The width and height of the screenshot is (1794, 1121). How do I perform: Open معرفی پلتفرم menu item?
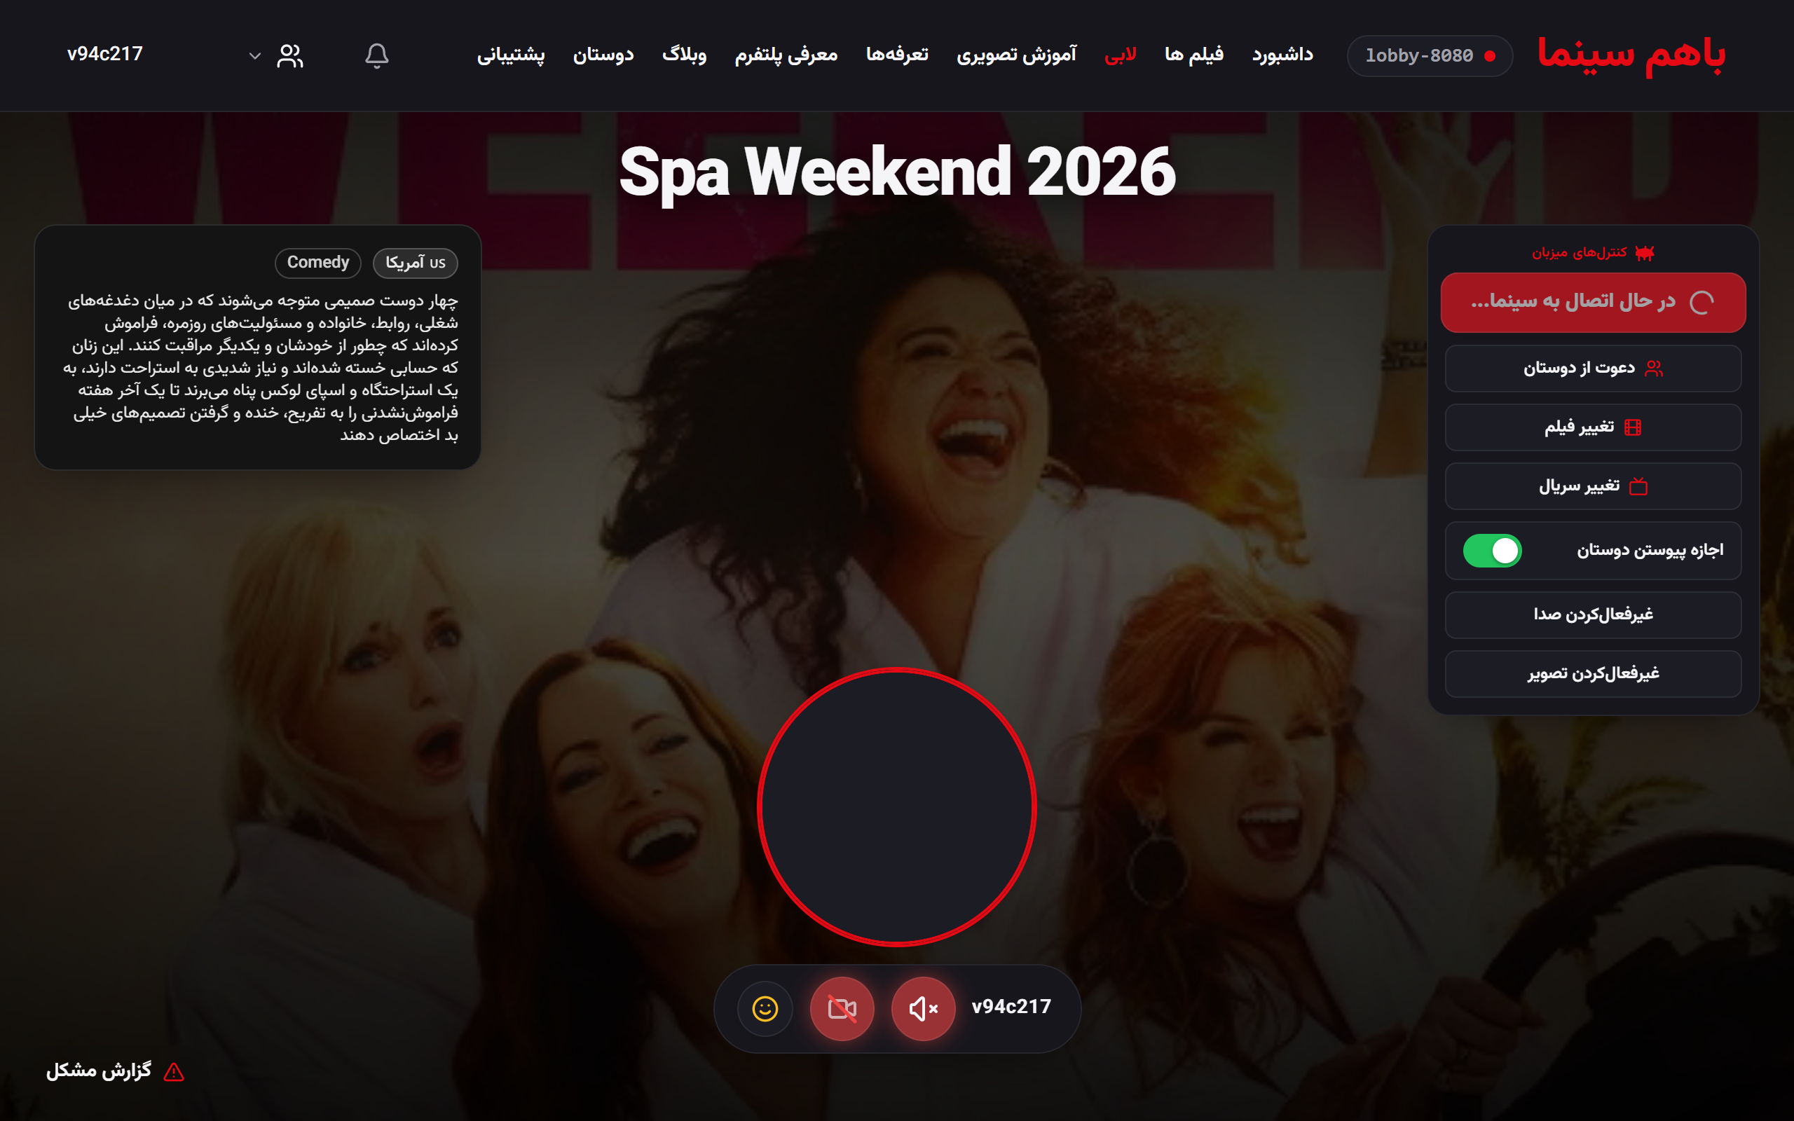pyautogui.click(x=786, y=55)
